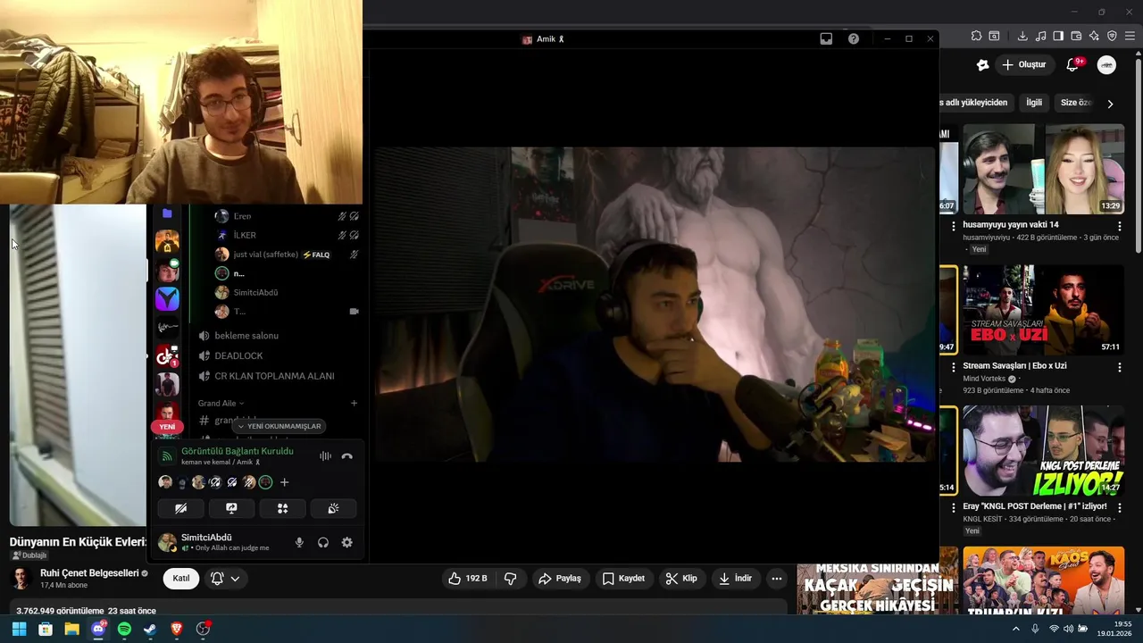The height and width of the screenshot is (643, 1143).
Task: Toggle browser sidebar panel icon
Action: click(x=1058, y=37)
